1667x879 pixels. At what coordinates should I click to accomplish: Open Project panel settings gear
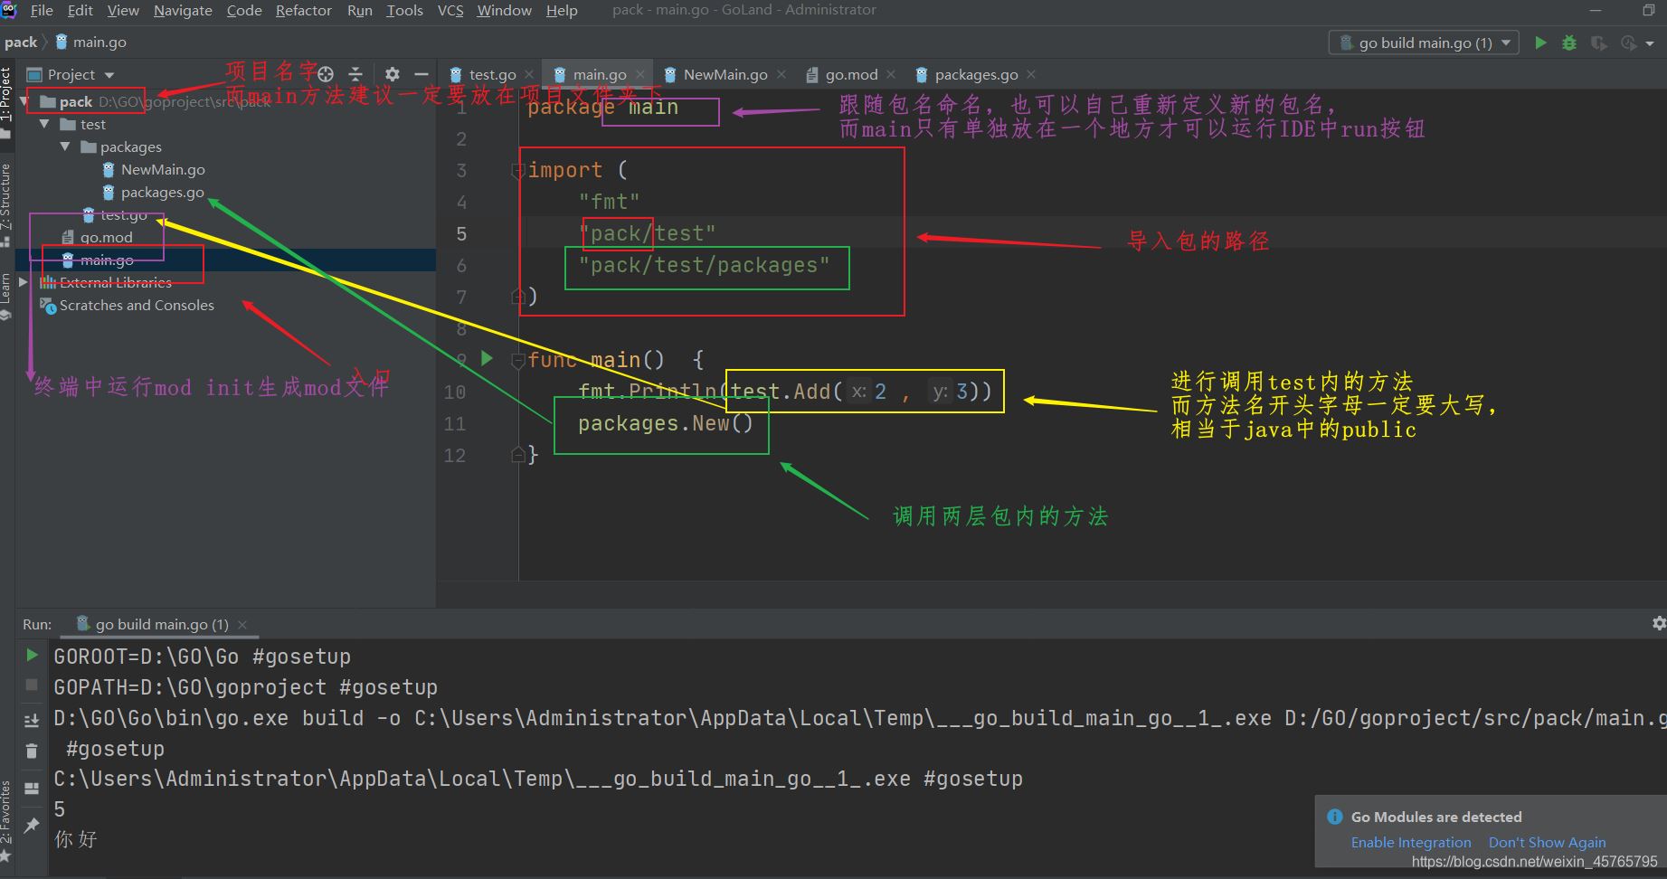[392, 74]
